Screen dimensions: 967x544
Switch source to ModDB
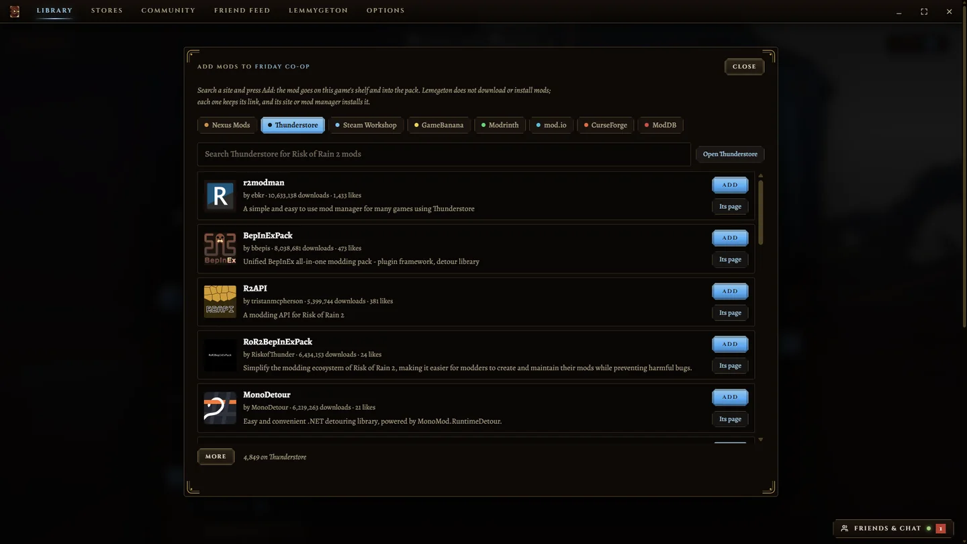(x=660, y=125)
